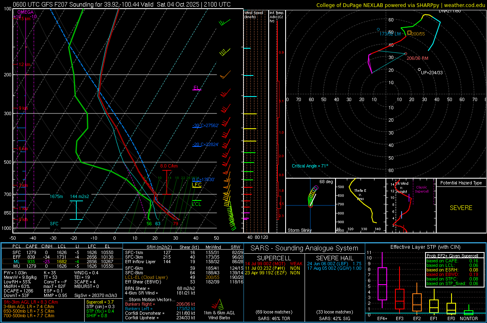Click the based on CAPE: 0.16 line

[x=452, y=261]
